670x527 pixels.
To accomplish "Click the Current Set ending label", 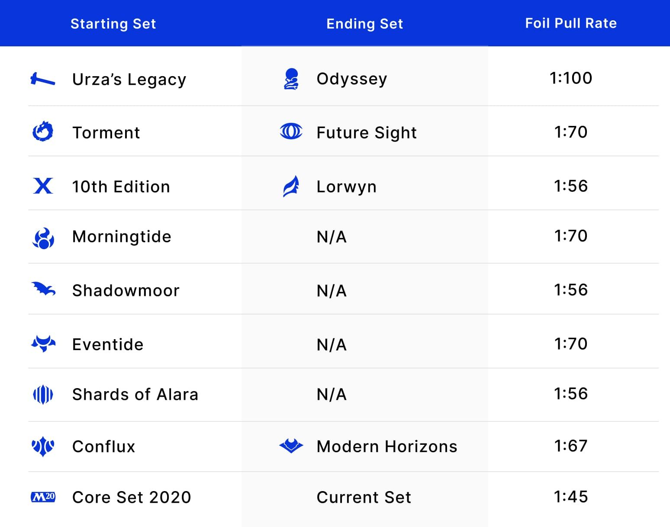I will coord(364,497).
